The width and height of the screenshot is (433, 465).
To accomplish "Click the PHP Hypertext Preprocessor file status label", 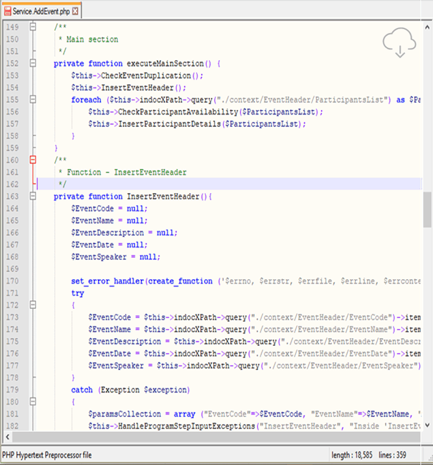I will pos(47,455).
